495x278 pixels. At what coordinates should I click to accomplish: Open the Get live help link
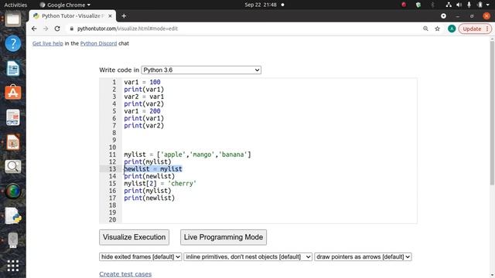(x=48, y=43)
